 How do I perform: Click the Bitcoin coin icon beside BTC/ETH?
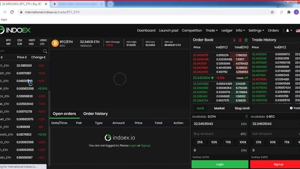click(55, 43)
